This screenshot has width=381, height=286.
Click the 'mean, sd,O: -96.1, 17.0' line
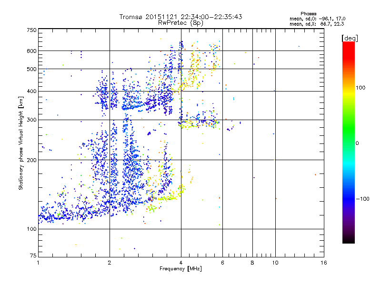click(318, 19)
